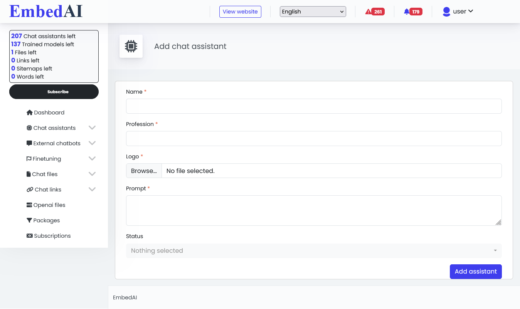Click the Openai files server icon

point(29,205)
